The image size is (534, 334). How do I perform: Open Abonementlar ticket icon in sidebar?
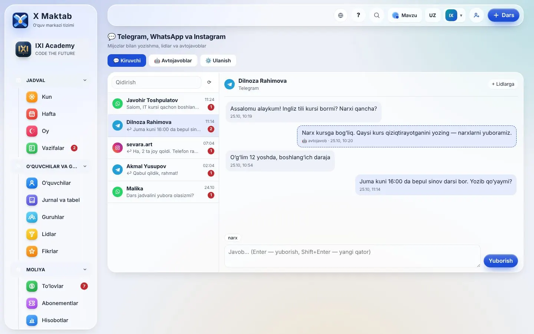(x=32, y=303)
